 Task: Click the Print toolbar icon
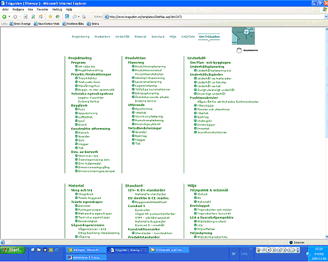[x=84, y=17]
